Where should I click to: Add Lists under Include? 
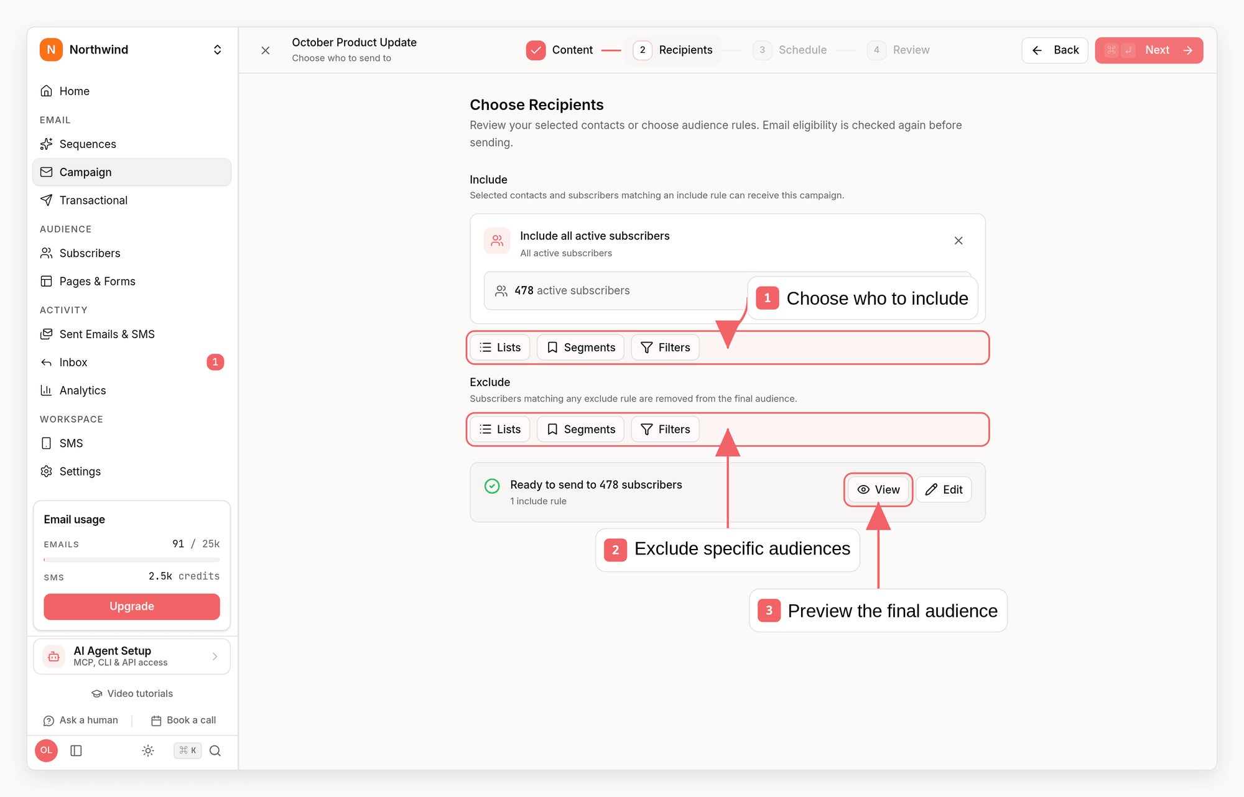pyautogui.click(x=500, y=348)
